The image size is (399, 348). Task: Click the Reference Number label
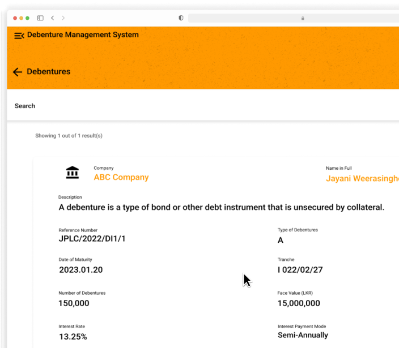[x=78, y=230]
